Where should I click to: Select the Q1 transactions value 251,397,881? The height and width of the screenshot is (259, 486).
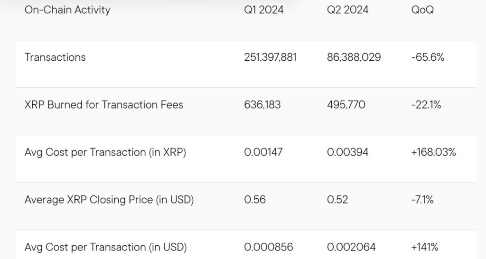[270, 57]
